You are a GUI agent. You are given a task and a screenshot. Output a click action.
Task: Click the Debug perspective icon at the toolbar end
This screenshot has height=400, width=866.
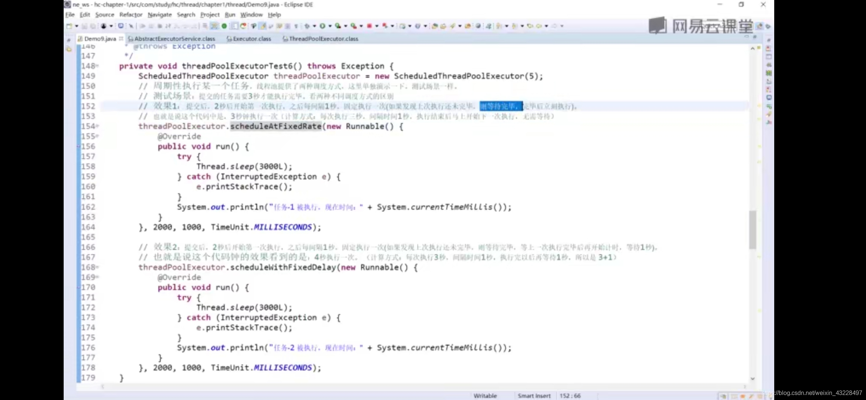tap(768, 26)
